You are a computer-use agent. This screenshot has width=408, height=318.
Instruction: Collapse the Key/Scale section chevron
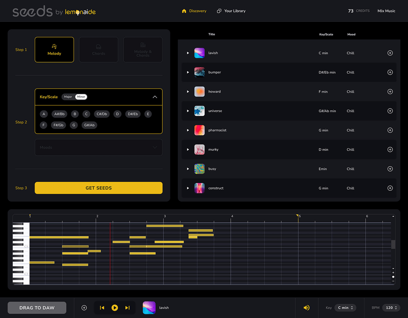point(155,96)
